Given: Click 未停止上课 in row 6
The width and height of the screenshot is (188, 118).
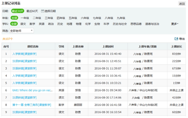Looking at the screenshot, I should click(177, 90).
